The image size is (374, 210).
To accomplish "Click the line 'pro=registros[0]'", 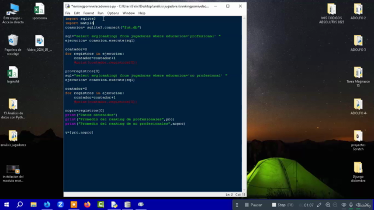I will pyautogui.click(x=82, y=71).
